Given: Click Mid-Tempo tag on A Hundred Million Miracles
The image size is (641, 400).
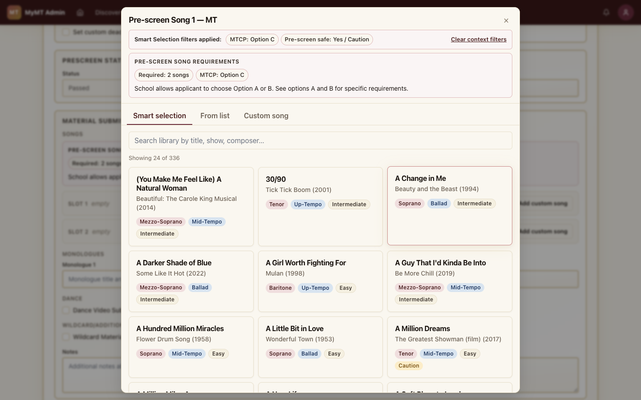Looking at the screenshot, I should coord(187,354).
